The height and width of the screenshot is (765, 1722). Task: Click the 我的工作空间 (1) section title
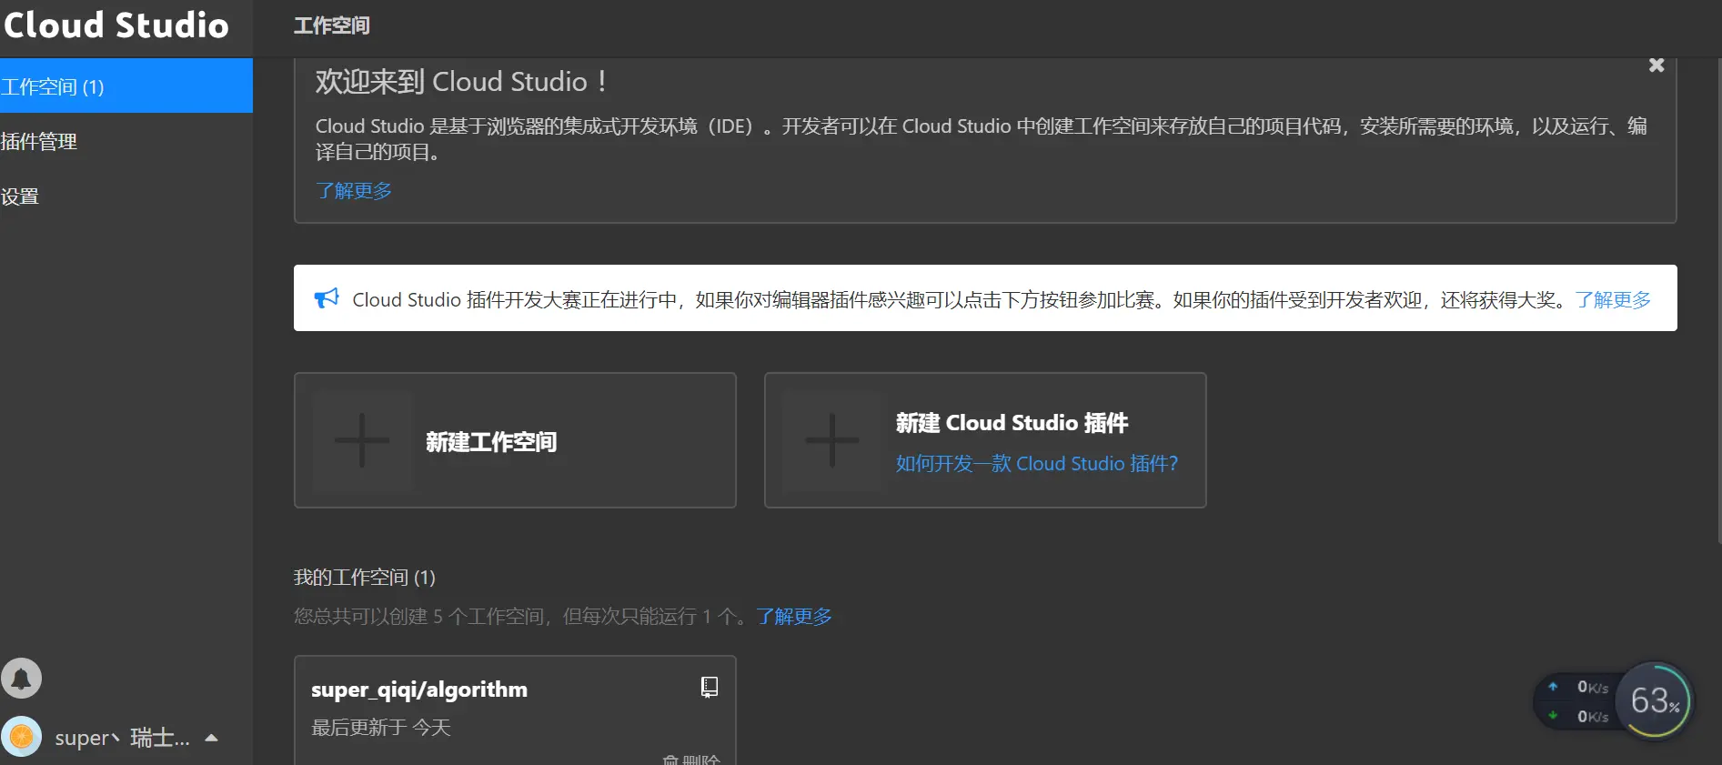pos(365,578)
